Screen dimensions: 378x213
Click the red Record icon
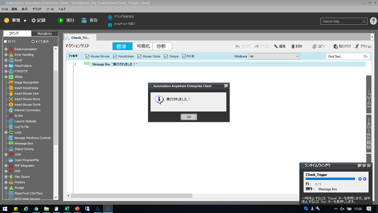[x=33, y=21]
